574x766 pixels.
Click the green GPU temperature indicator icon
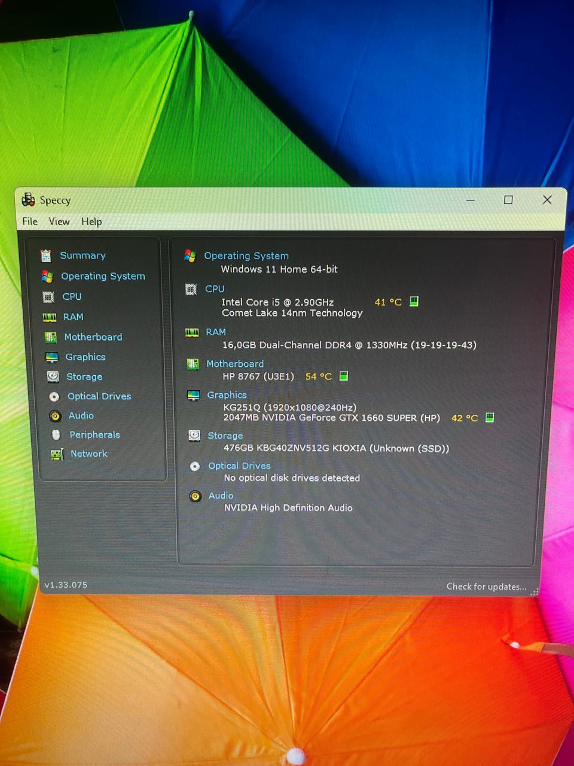(x=490, y=417)
